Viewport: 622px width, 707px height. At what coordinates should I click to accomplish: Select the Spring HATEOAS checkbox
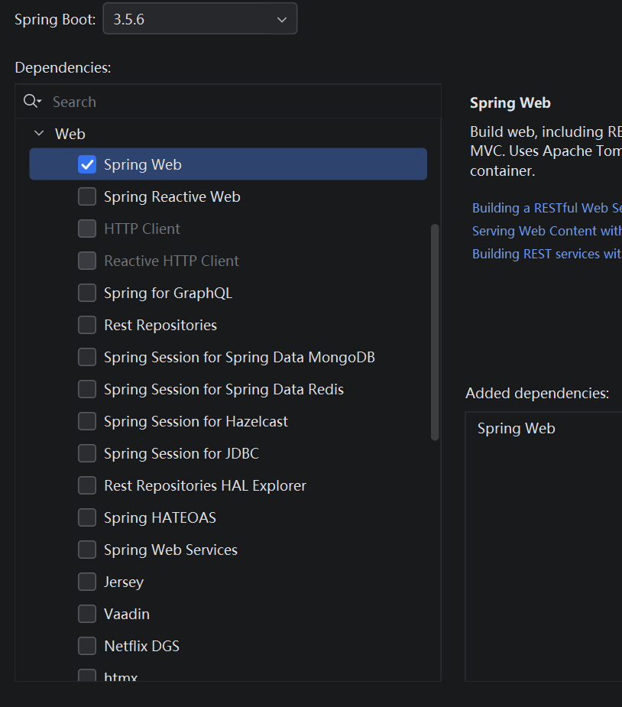point(86,517)
